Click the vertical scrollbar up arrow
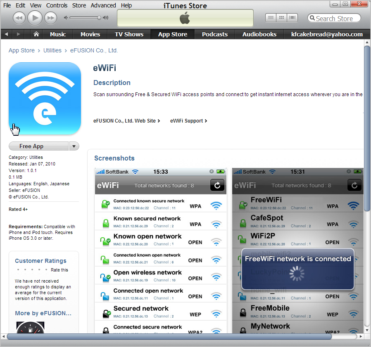 tap(367, 42)
